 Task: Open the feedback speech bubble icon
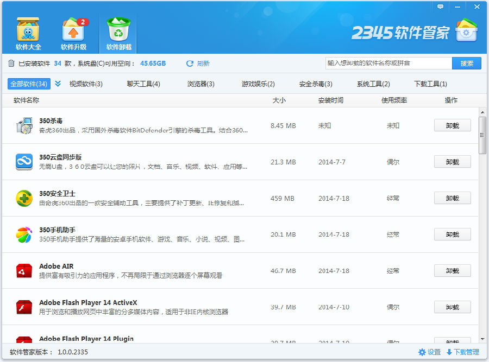click(440, 7)
